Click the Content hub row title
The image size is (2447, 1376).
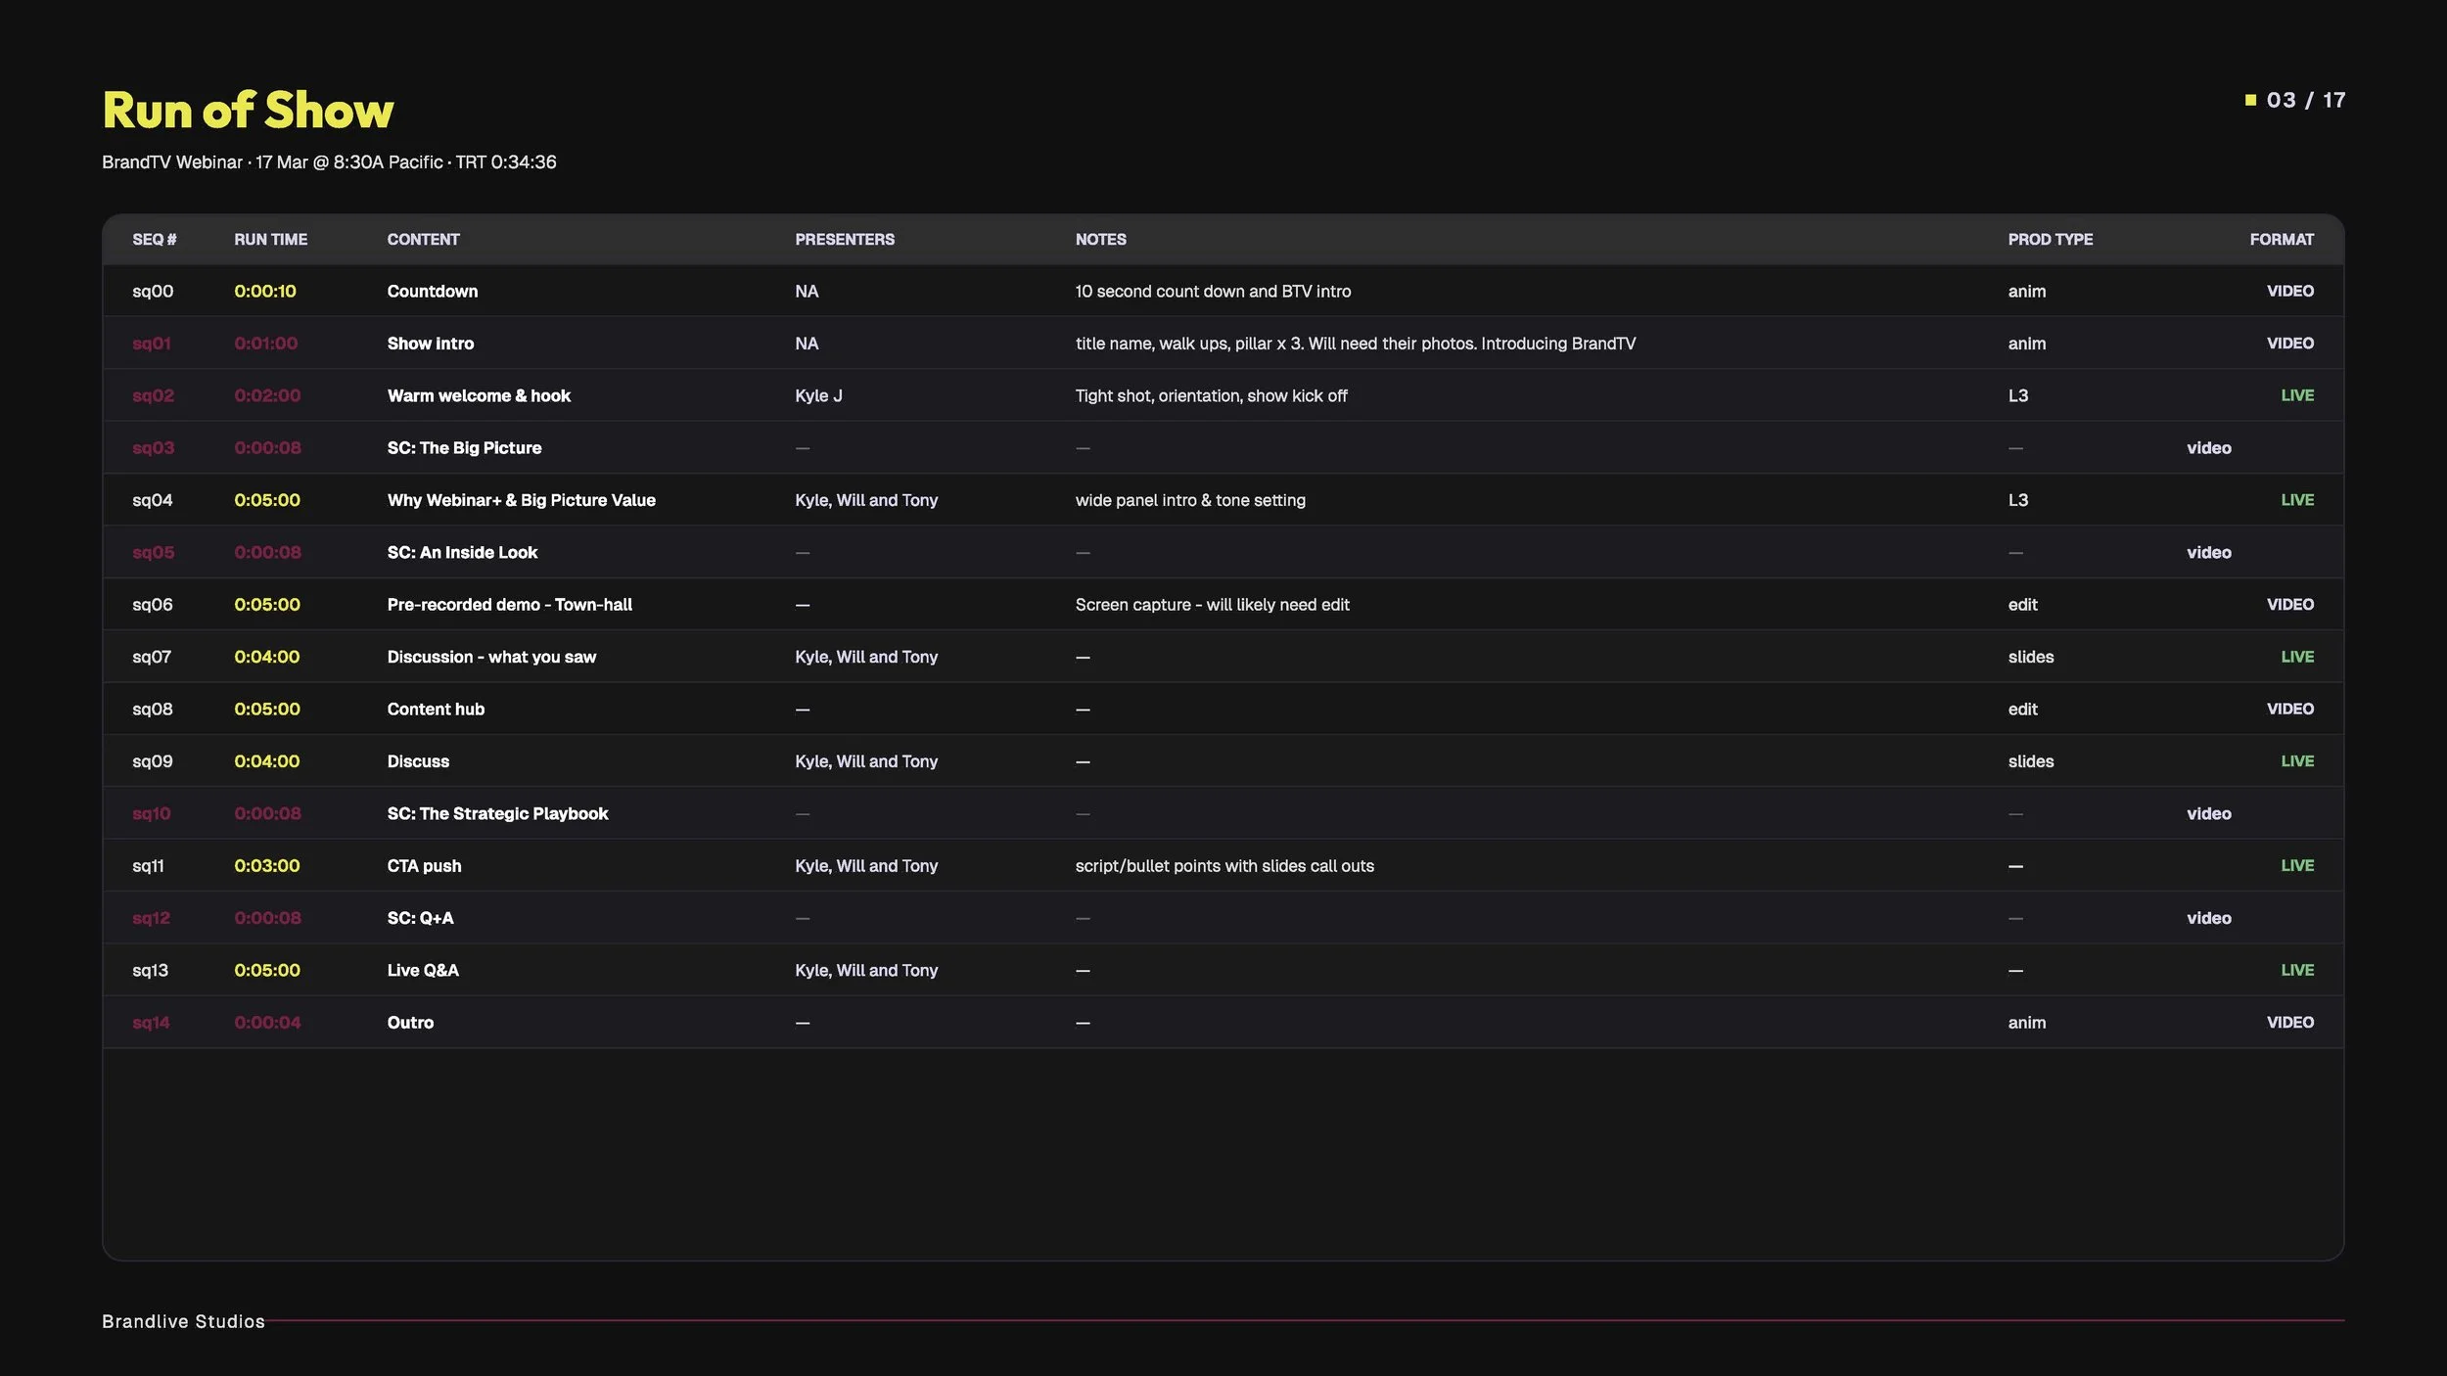[x=436, y=710]
